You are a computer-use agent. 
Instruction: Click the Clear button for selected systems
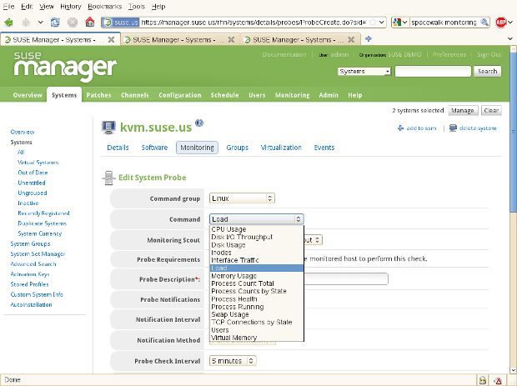pyautogui.click(x=491, y=110)
